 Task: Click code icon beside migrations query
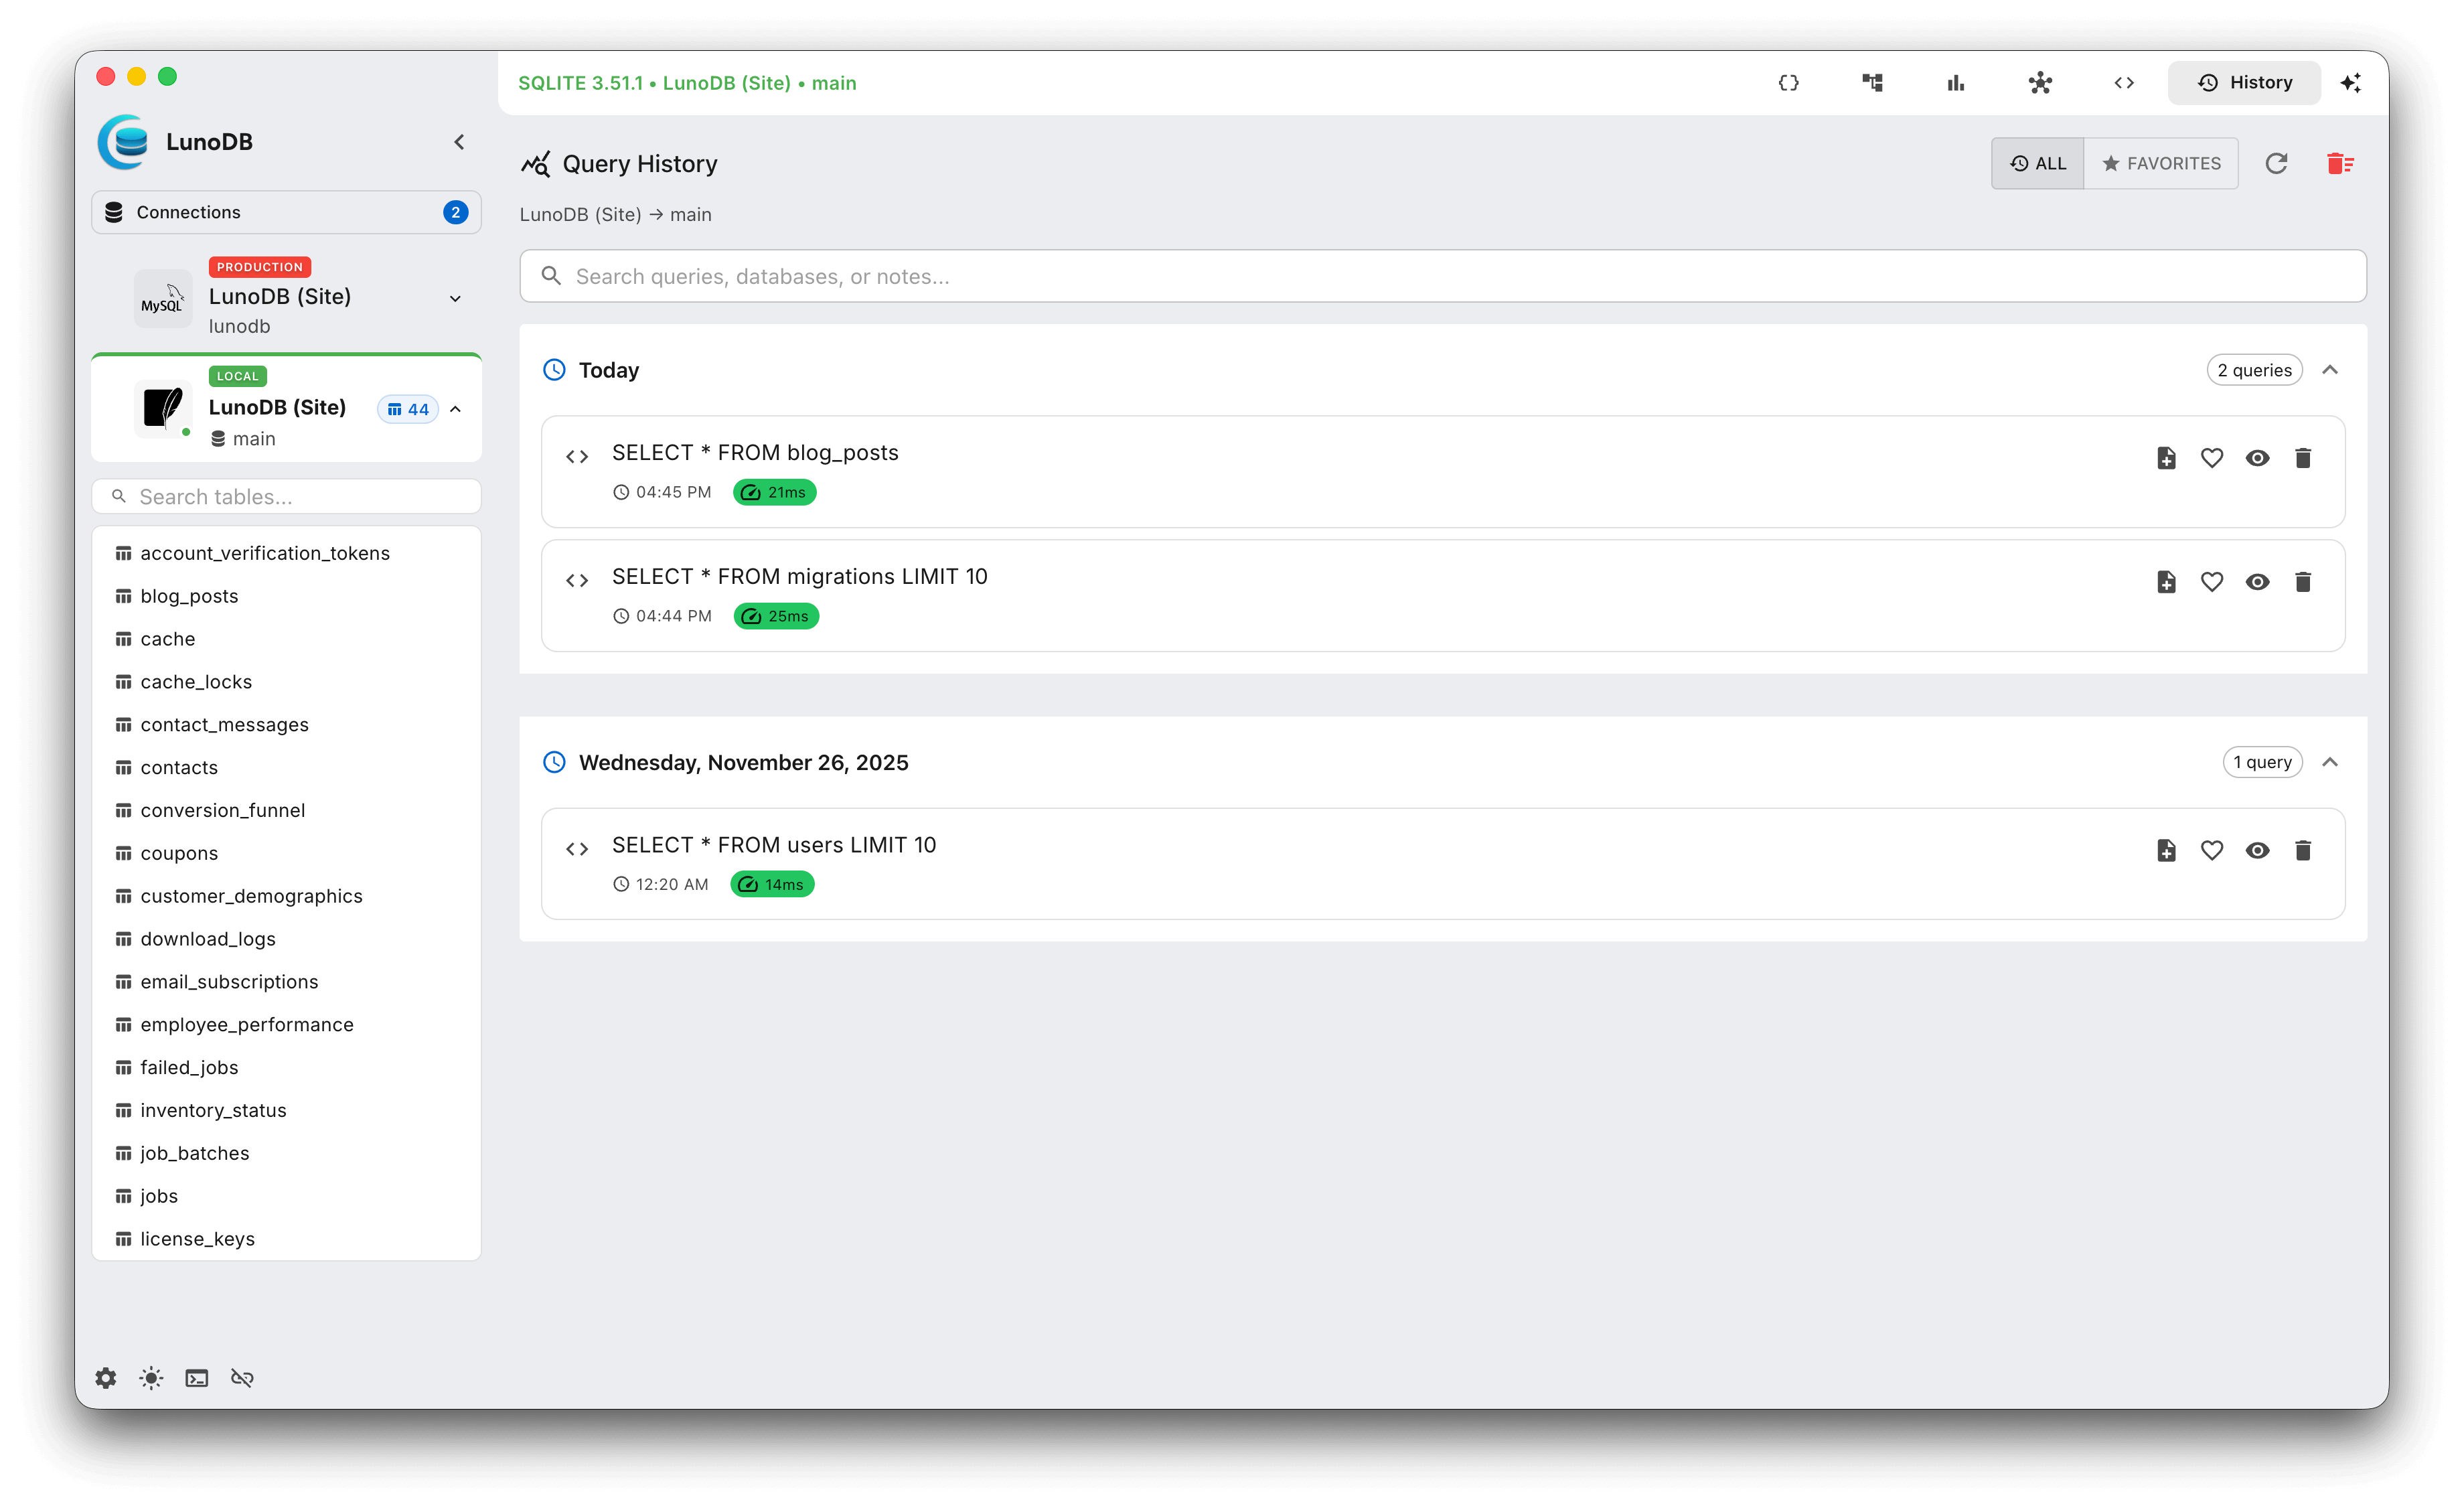(577, 581)
